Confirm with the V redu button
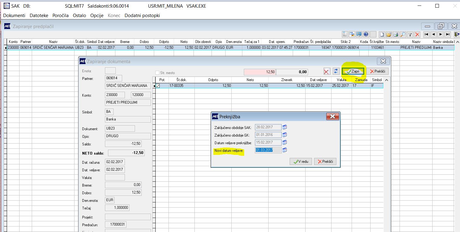 [301, 162]
